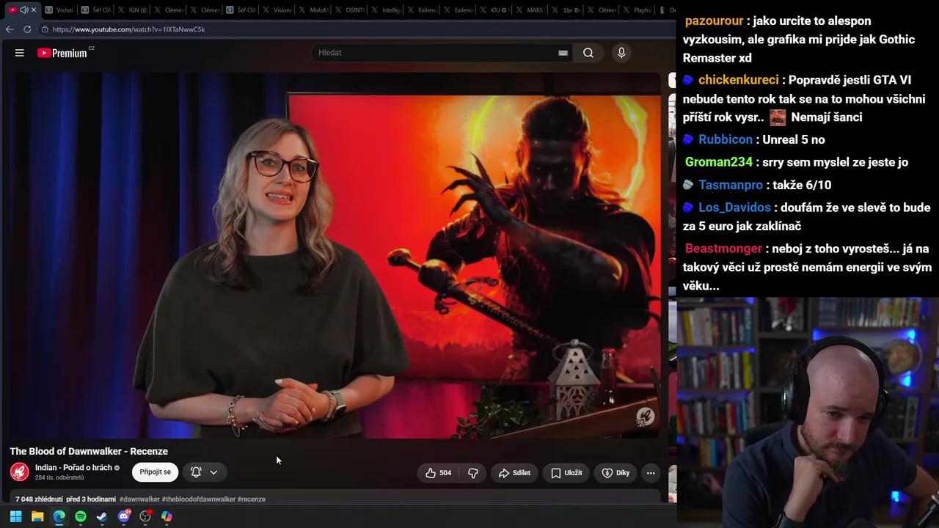This screenshot has width=939, height=528.
Task: Open Discord from the taskbar
Action: pyautogui.click(x=124, y=516)
